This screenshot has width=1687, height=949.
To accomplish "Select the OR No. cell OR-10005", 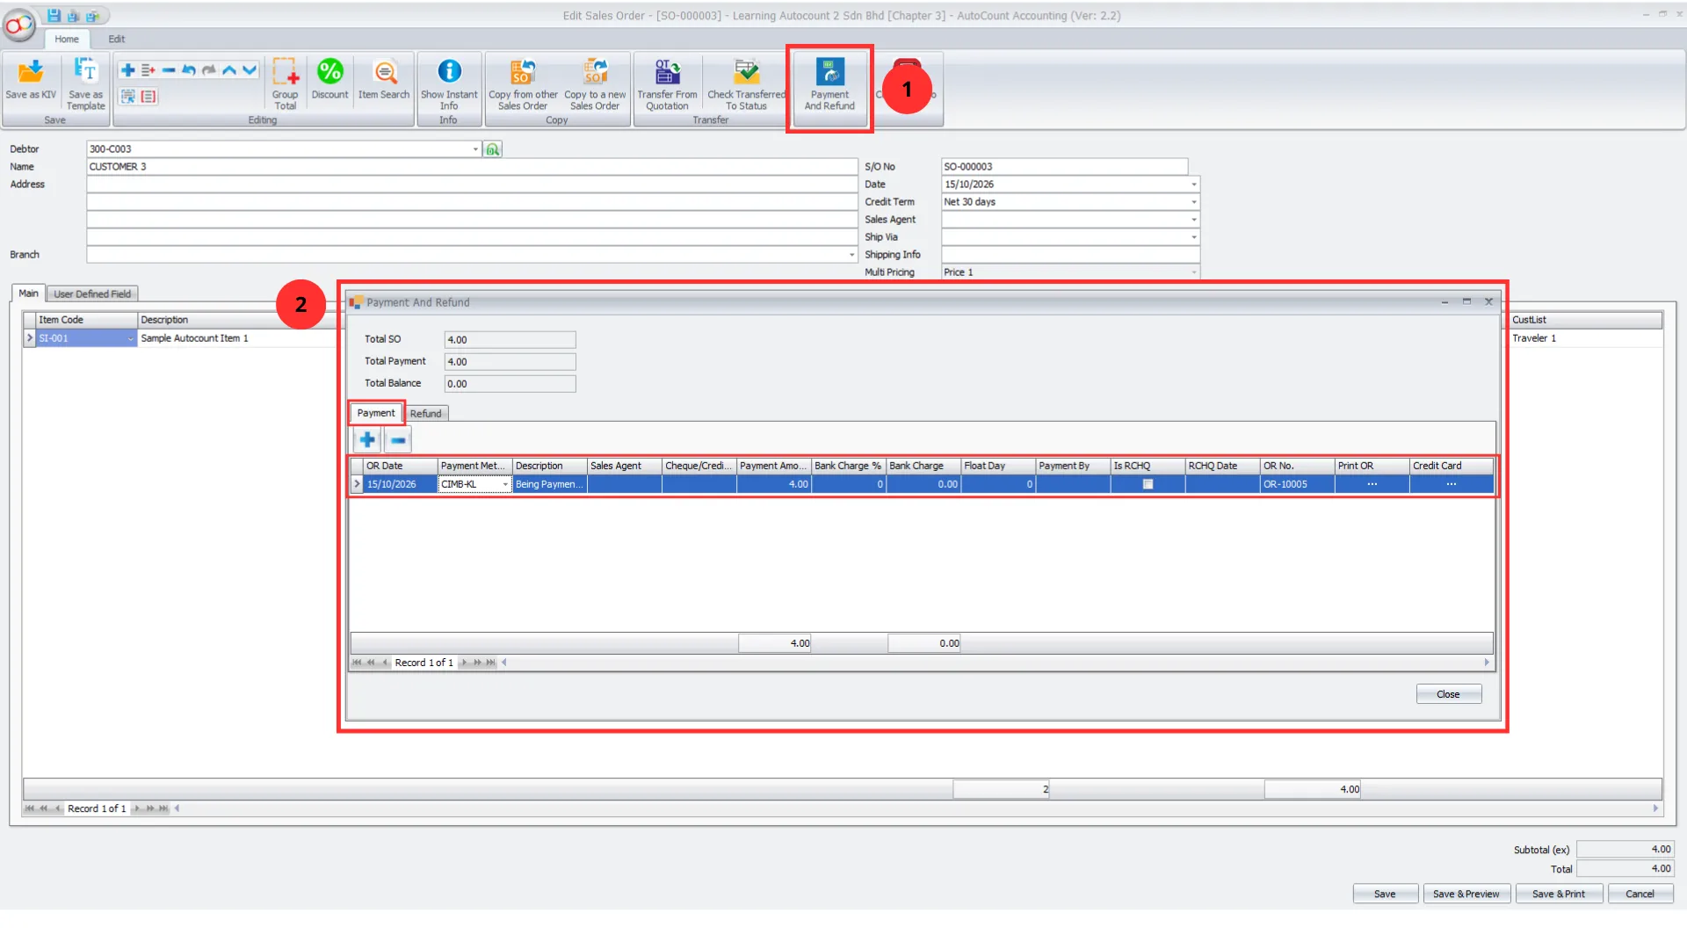I will click(x=1297, y=484).
